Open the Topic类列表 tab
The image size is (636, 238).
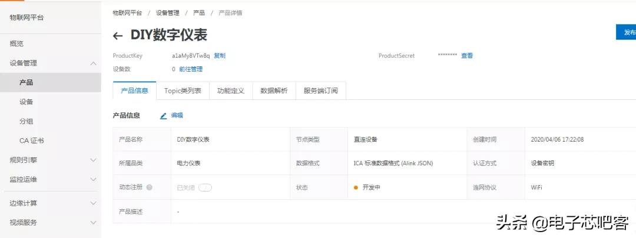183,90
